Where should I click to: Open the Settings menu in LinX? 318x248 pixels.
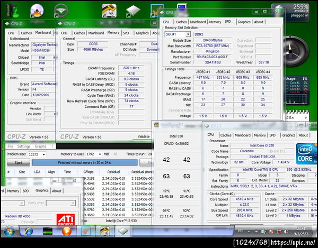24,146
